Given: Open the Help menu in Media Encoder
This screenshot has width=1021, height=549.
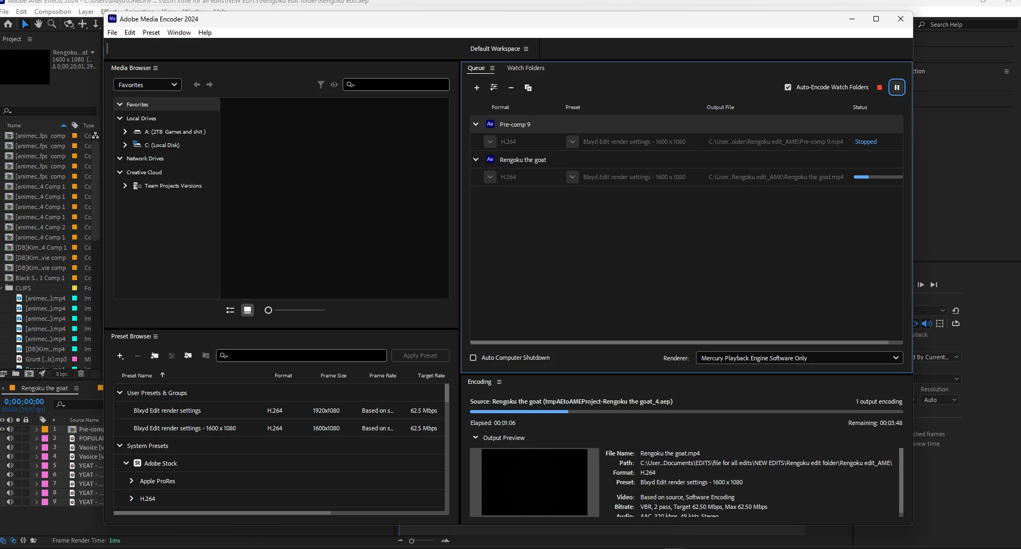Looking at the screenshot, I should pyautogui.click(x=205, y=33).
